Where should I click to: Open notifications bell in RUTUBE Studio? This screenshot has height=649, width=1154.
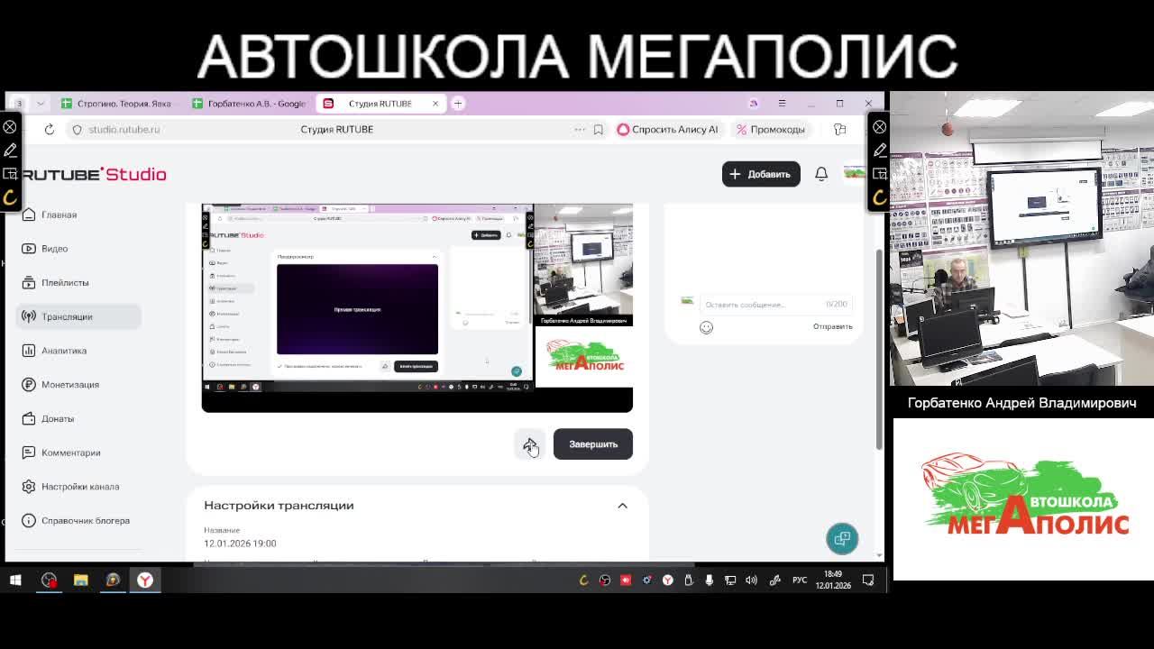[x=821, y=174]
